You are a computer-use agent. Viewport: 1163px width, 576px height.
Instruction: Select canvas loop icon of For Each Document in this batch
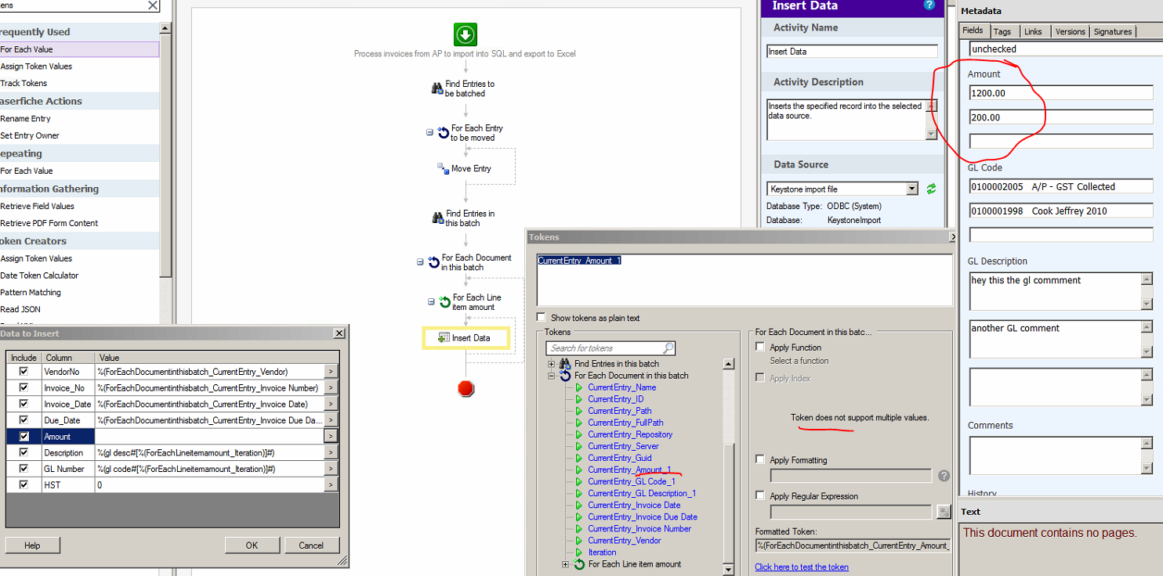(x=433, y=262)
